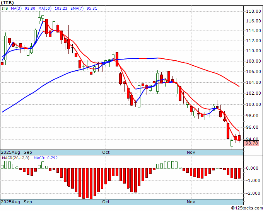Click the 108.00 price axis label
The width and height of the screenshot is (263, 211).
click(253, 61)
